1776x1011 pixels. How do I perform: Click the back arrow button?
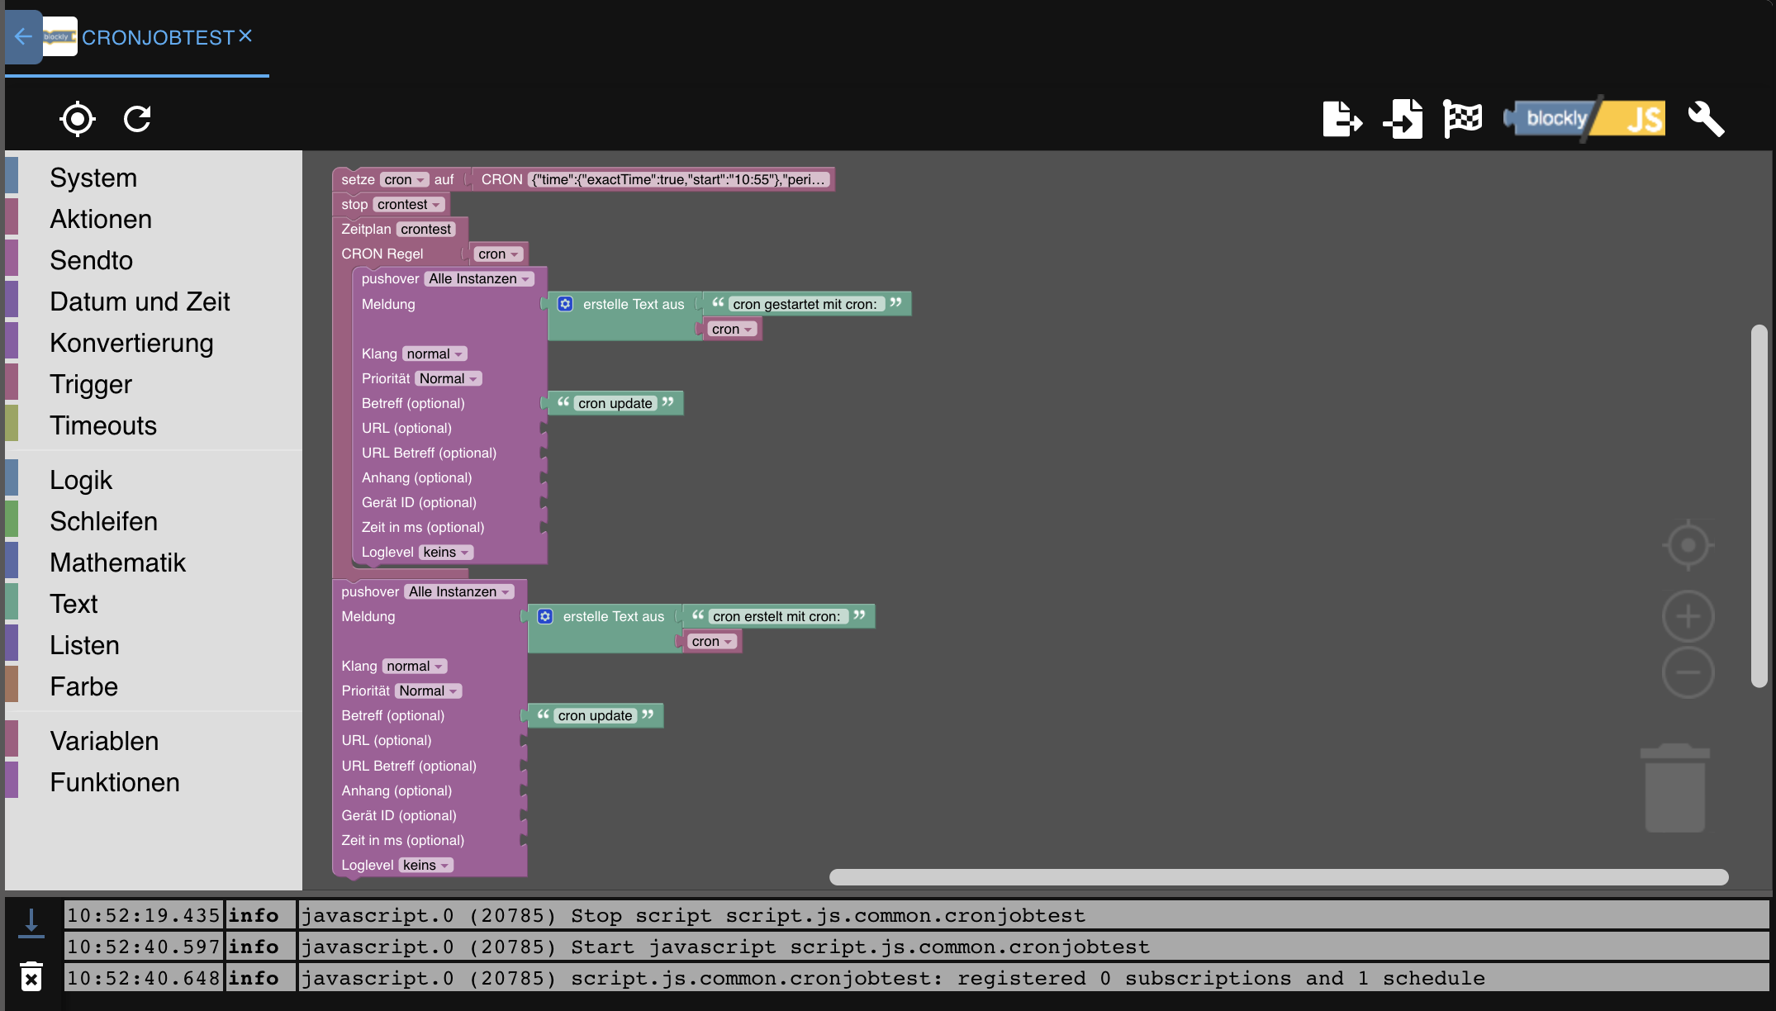click(23, 37)
